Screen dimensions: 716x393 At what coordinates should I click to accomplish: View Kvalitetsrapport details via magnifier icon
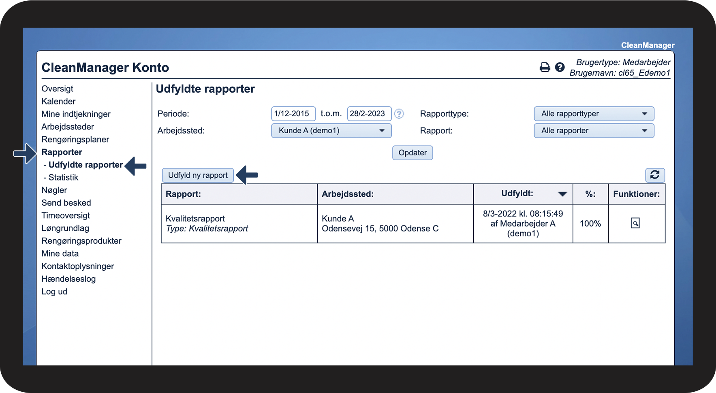click(x=635, y=223)
